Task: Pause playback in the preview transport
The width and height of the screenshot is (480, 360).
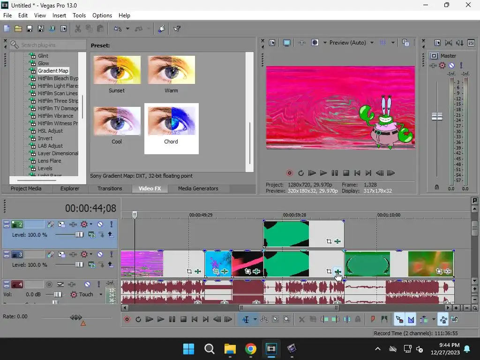Action: pyautogui.click(x=335, y=173)
